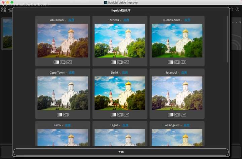This screenshot has height=159, width=242.
Task: Click the Kairo preview thumbnail
Action: coord(63,137)
